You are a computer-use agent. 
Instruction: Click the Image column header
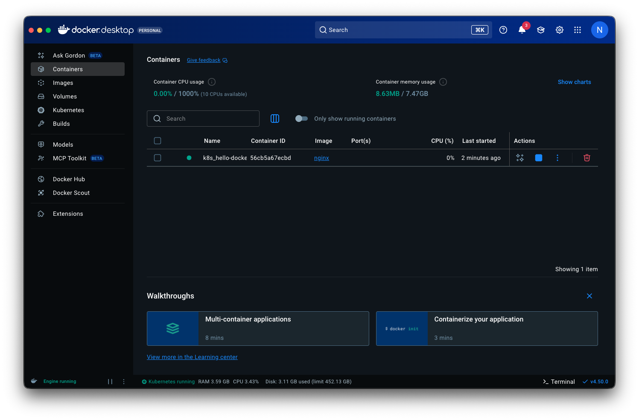coord(324,141)
